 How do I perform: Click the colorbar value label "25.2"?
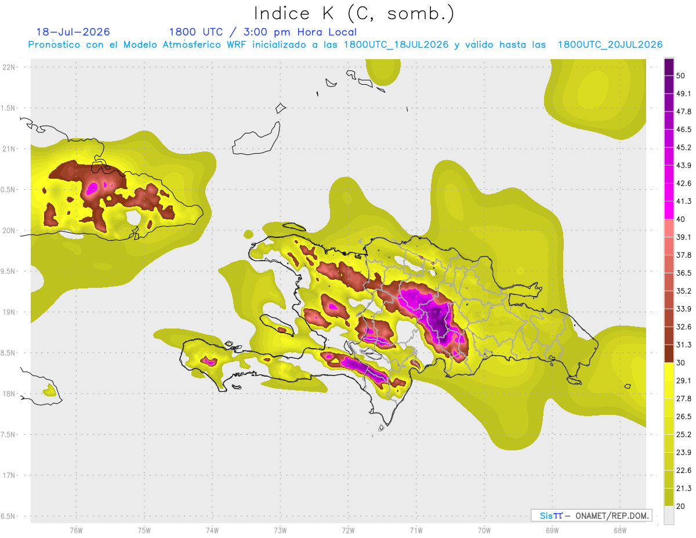683,434
